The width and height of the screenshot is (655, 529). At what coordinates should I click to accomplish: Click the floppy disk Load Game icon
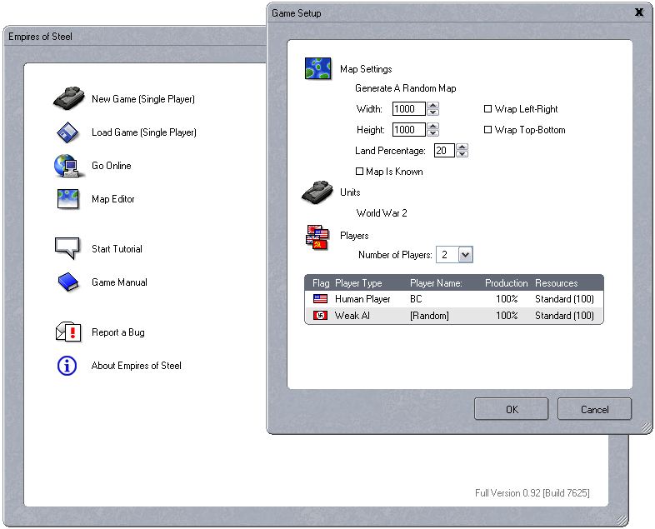67,132
